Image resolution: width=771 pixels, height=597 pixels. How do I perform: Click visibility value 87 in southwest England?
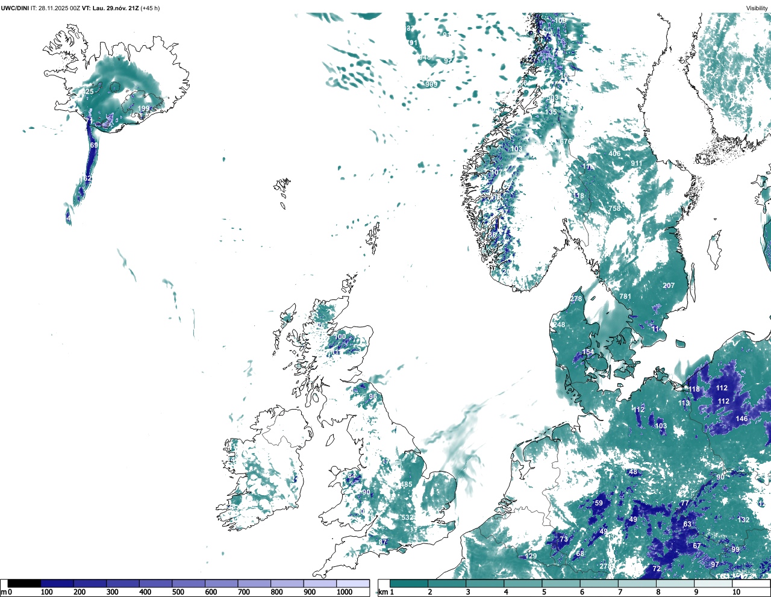coord(382,542)
